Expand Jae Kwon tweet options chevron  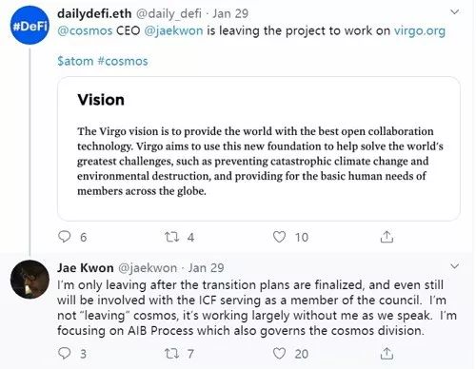click(455, 266)
